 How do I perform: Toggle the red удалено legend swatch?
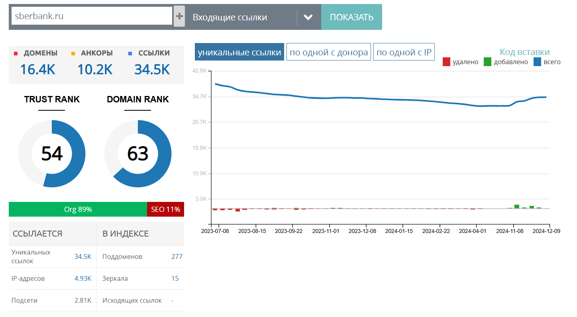click(446, 62)
